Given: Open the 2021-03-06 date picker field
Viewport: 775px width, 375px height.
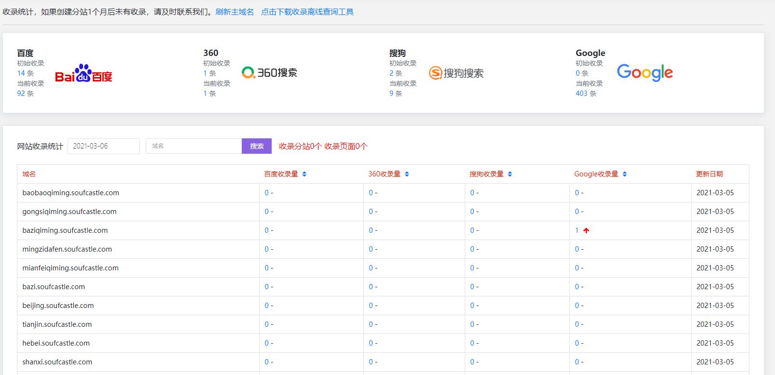Looking at the screenshot, I should 104,146.
